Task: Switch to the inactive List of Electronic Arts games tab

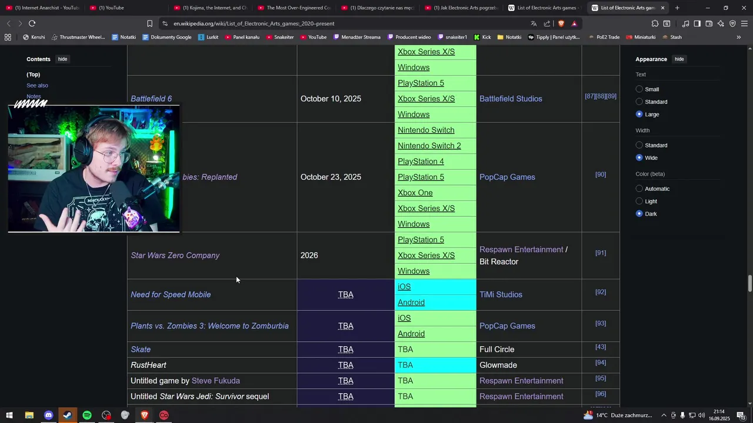Action: tap(545, 8)
